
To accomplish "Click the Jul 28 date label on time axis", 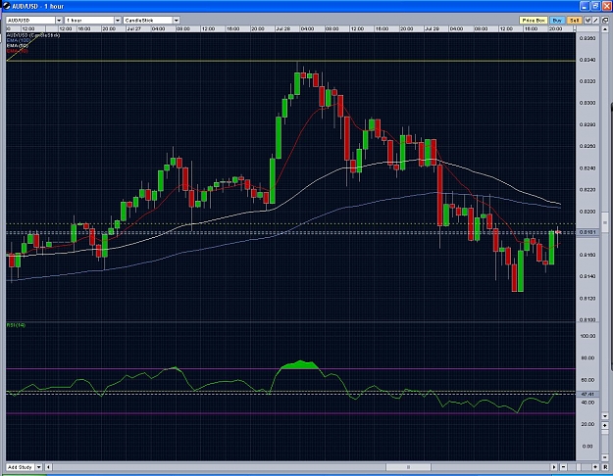I will point(283,29).
